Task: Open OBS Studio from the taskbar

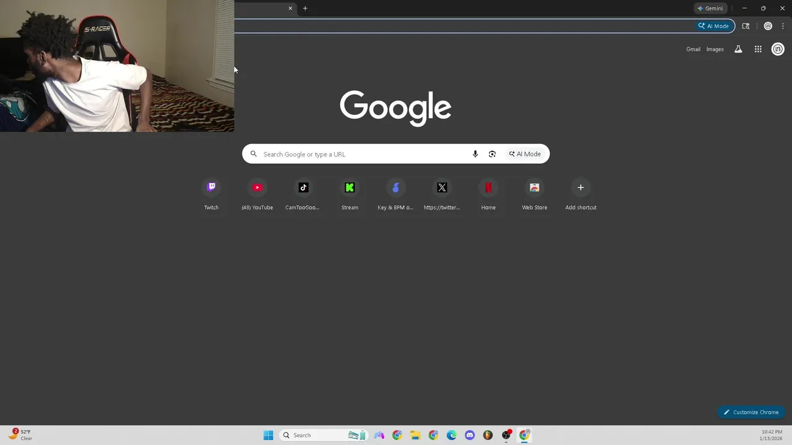Action: (506, 435)
